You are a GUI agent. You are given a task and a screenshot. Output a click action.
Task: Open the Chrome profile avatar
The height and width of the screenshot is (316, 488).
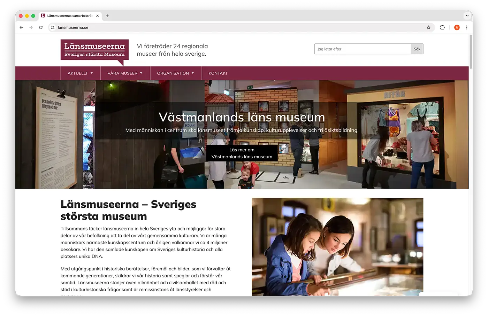tap(457, 27)
